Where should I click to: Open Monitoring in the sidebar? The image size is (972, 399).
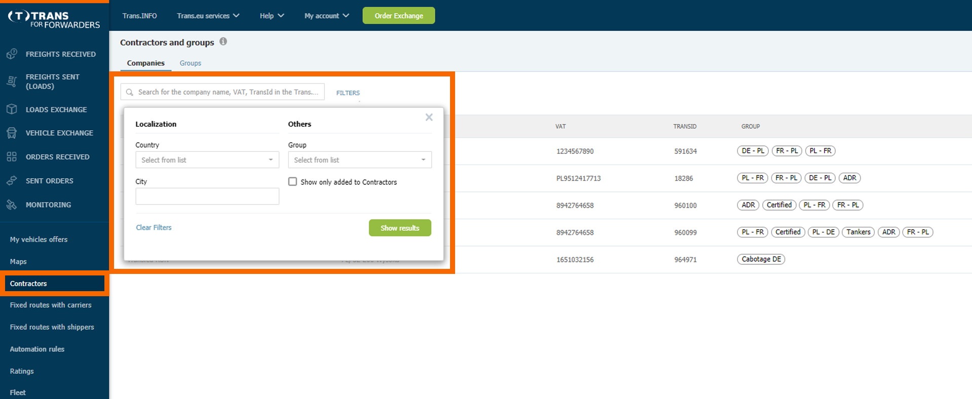coord(48,205)
